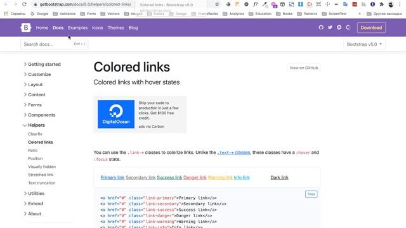Open the red square extension icon
Image resolution: width=406 pixels, height=228 pixels.
pyautogui.click(x=355, y=4)
